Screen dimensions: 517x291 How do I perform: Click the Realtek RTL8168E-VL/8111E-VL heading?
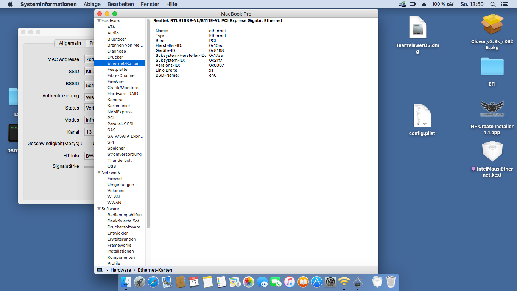click(x=218, y=20)
